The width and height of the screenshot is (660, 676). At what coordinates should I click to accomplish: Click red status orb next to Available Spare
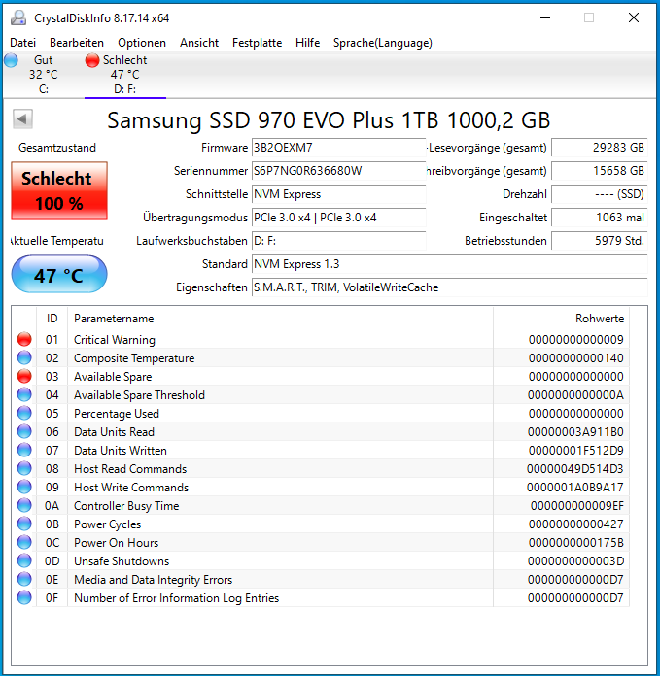24,377
